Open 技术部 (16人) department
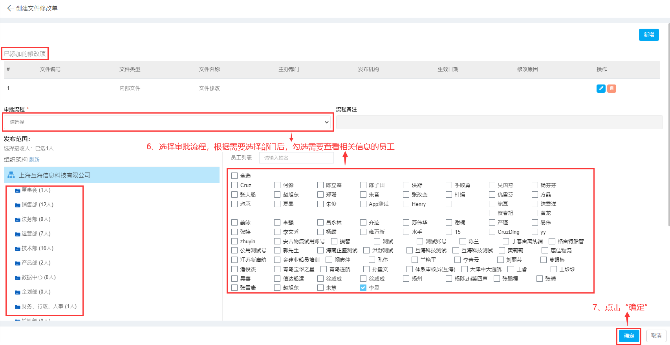This screenshot has width=670, height=345. (x=37, y=248)
